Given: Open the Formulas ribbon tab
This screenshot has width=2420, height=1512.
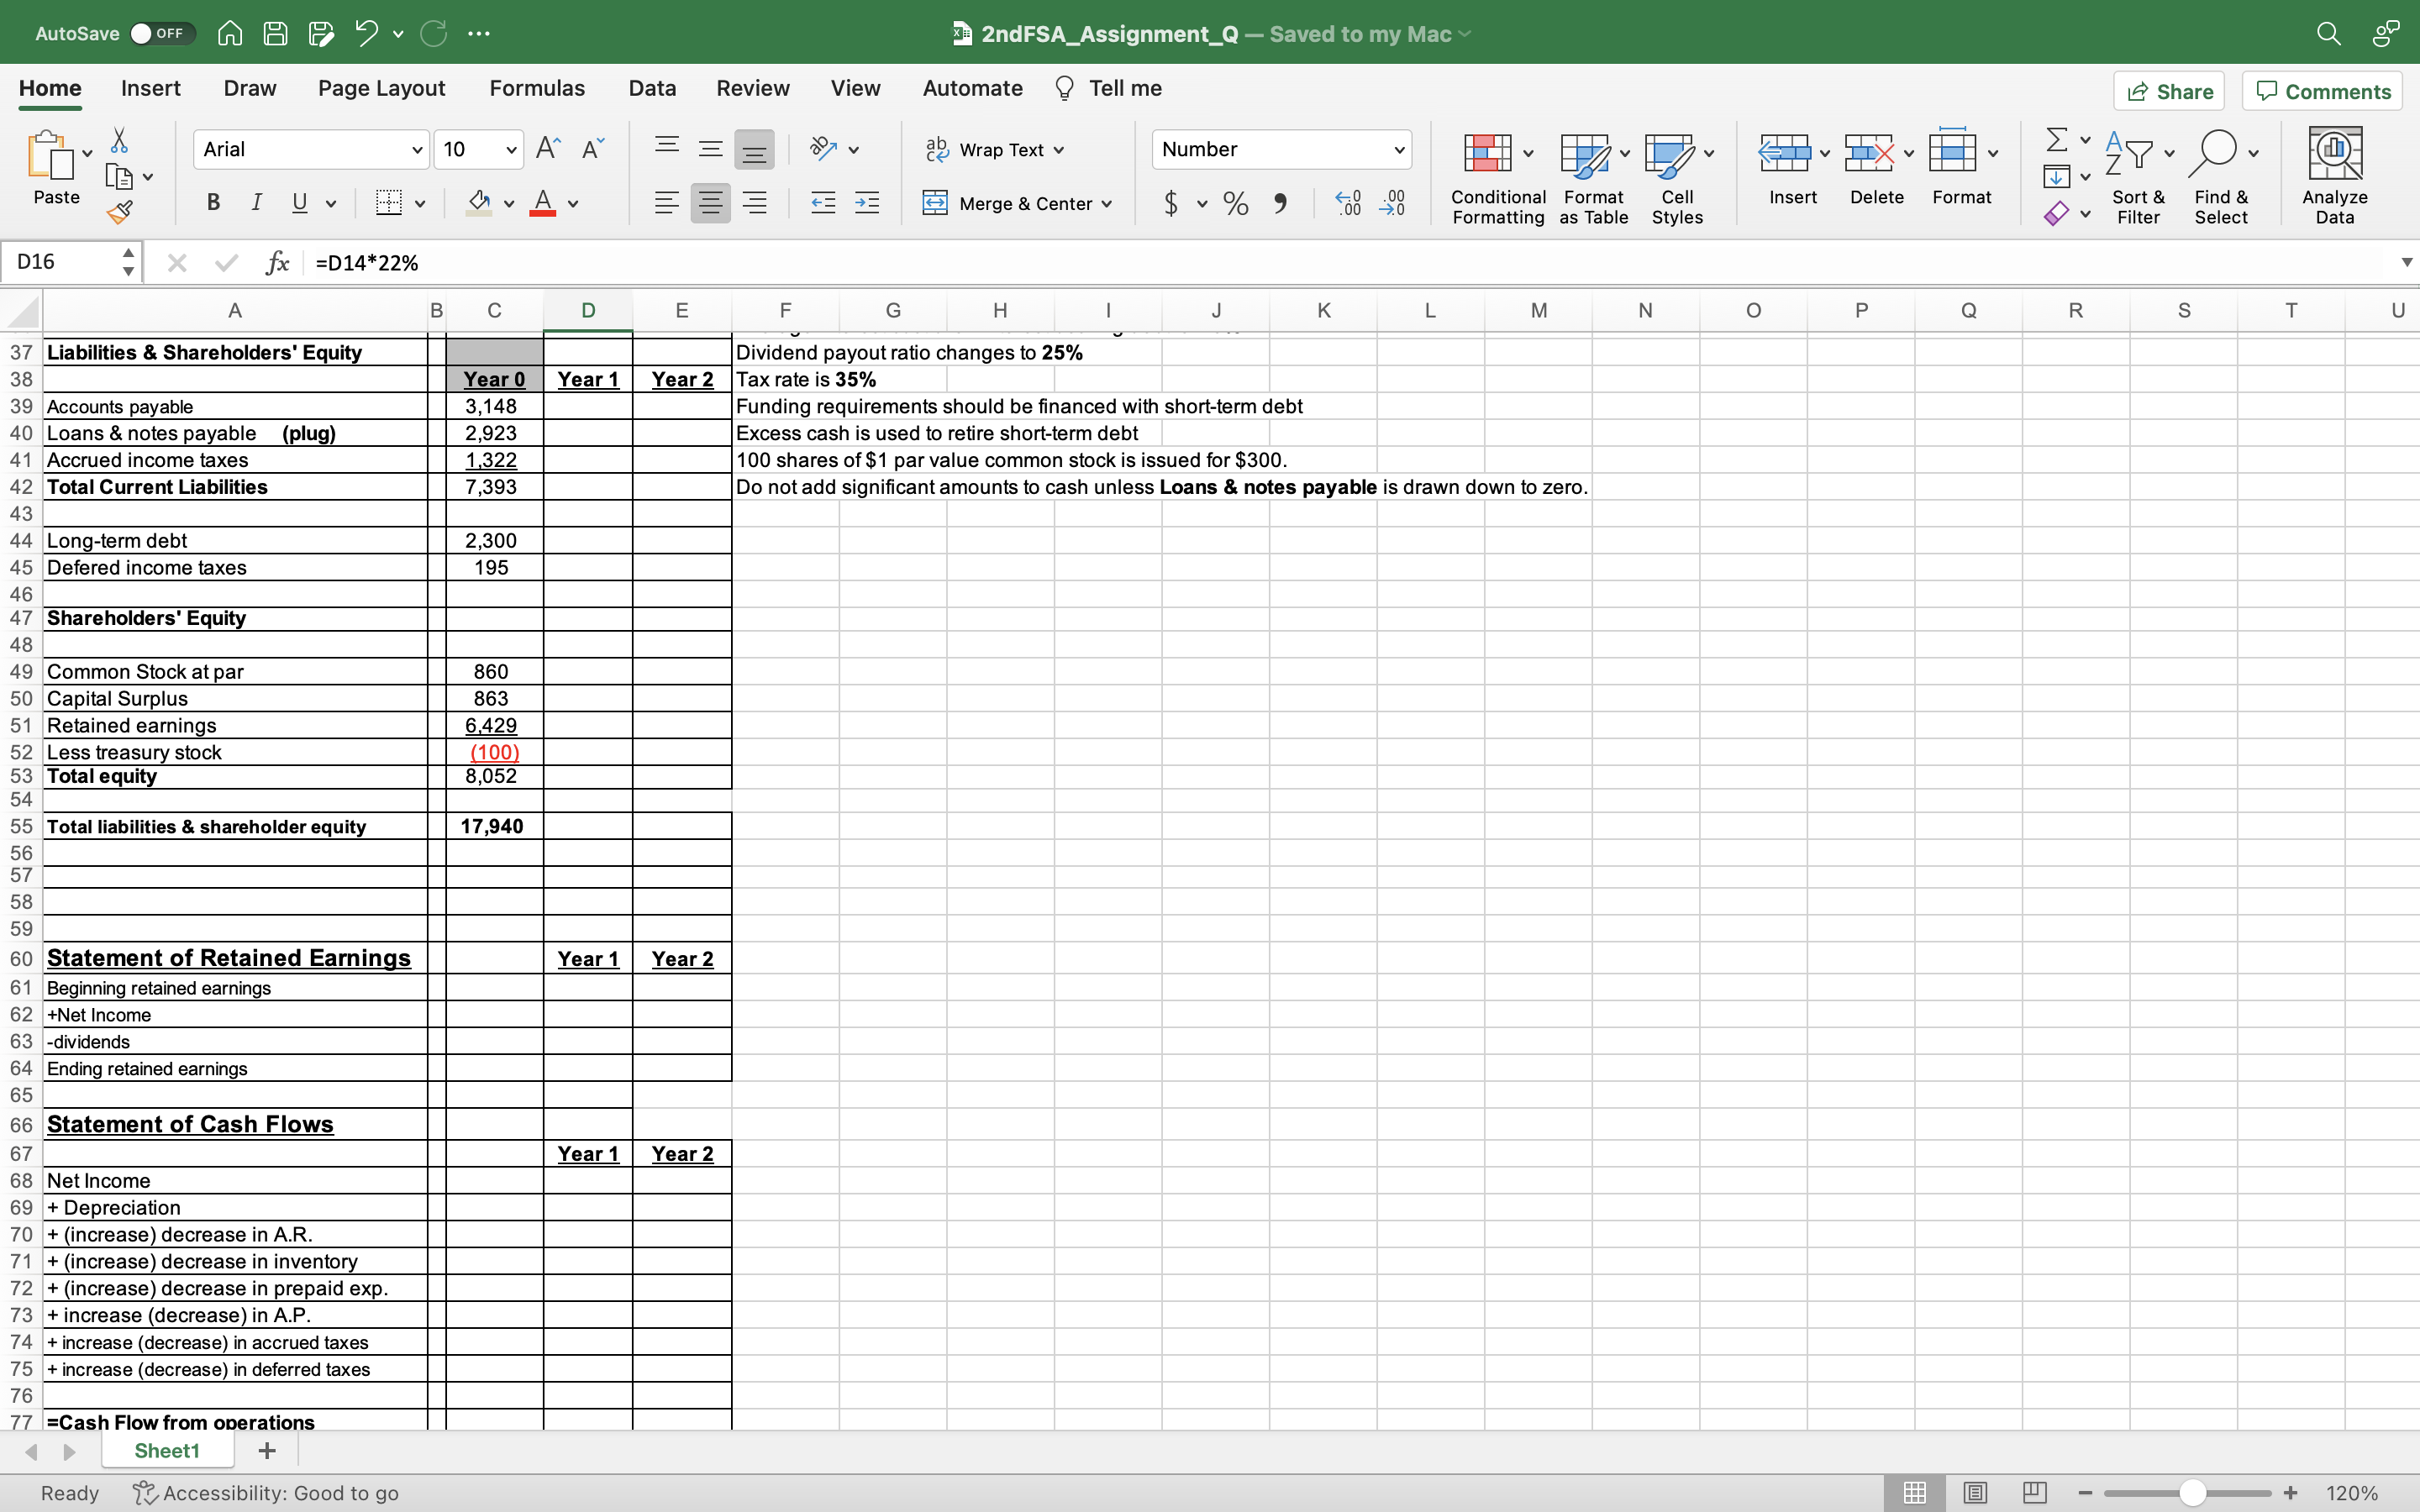Looking at the screenshot, I should [x=536, y=88].
